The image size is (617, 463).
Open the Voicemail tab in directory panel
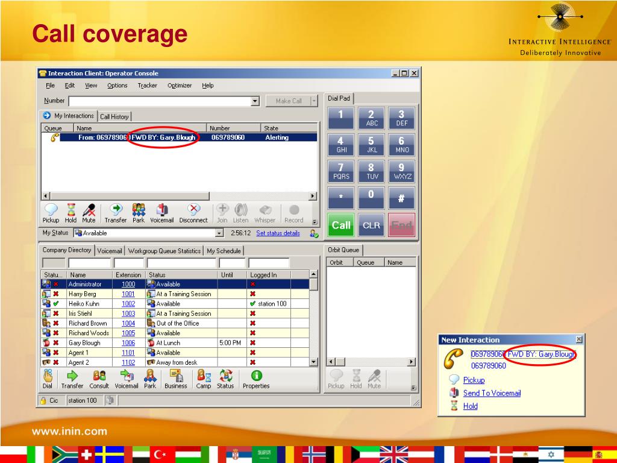(x=110, y=251)
